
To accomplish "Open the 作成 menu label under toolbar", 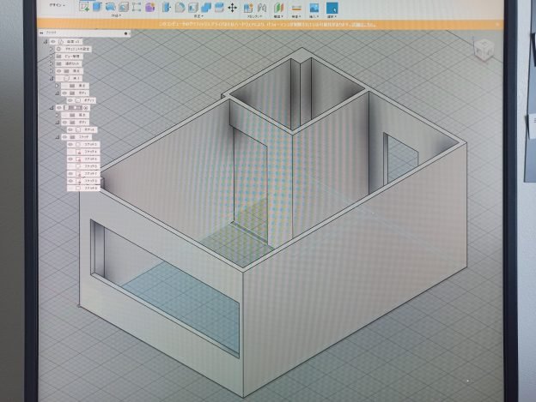I will coord(117,15).
